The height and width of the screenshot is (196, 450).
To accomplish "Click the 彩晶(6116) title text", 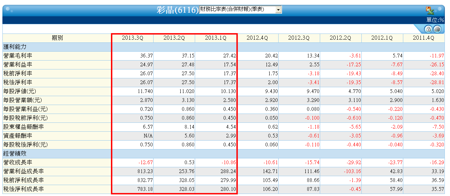I will click(x=178, y=10).
